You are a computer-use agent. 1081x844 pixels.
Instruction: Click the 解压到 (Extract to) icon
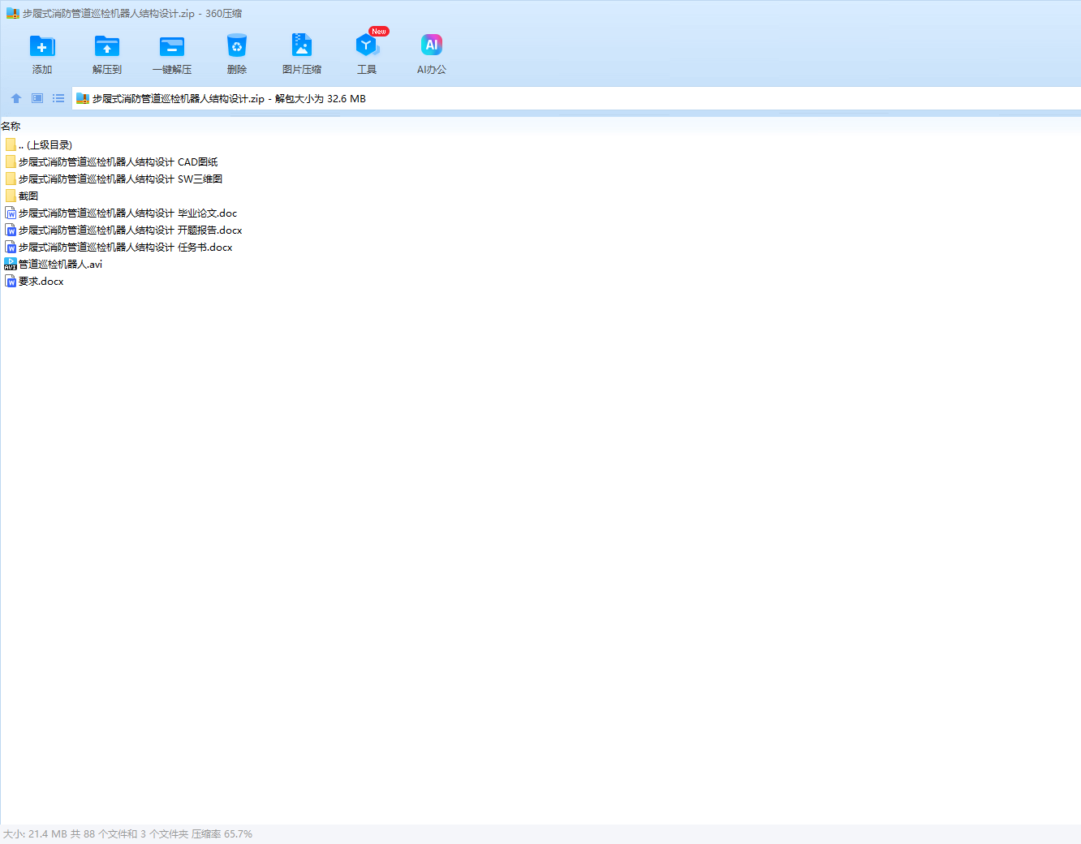(x=107, y=46)
